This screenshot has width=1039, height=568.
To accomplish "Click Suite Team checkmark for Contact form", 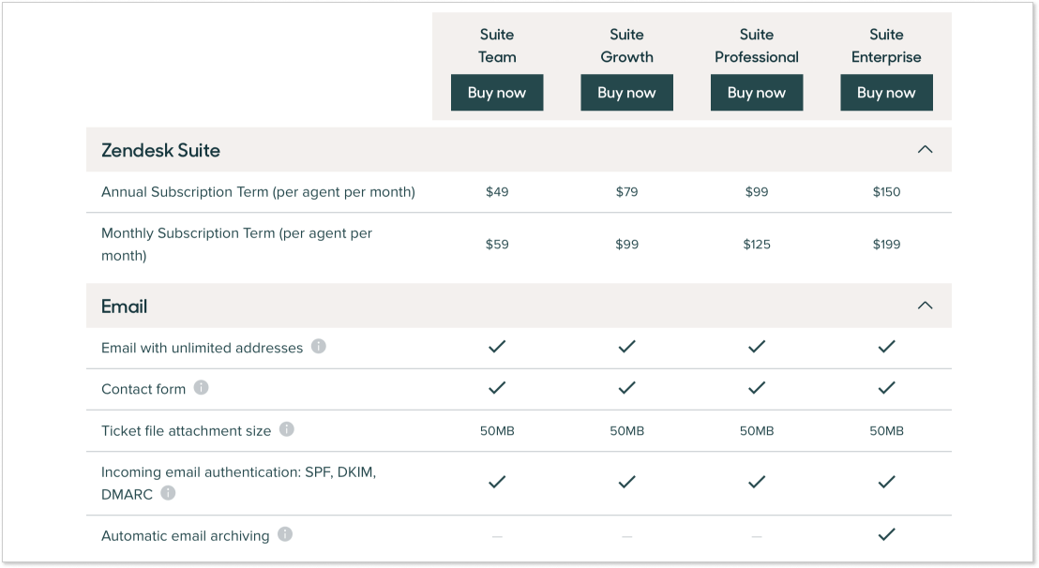I will pyautogui.click(x=497, y=387).
